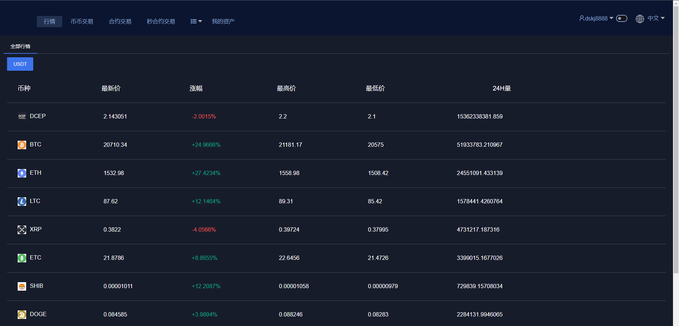The image size is (679, 326).
Task: Click the 最新价 column header
Action: pyautogui.click(x=111, y=88)
